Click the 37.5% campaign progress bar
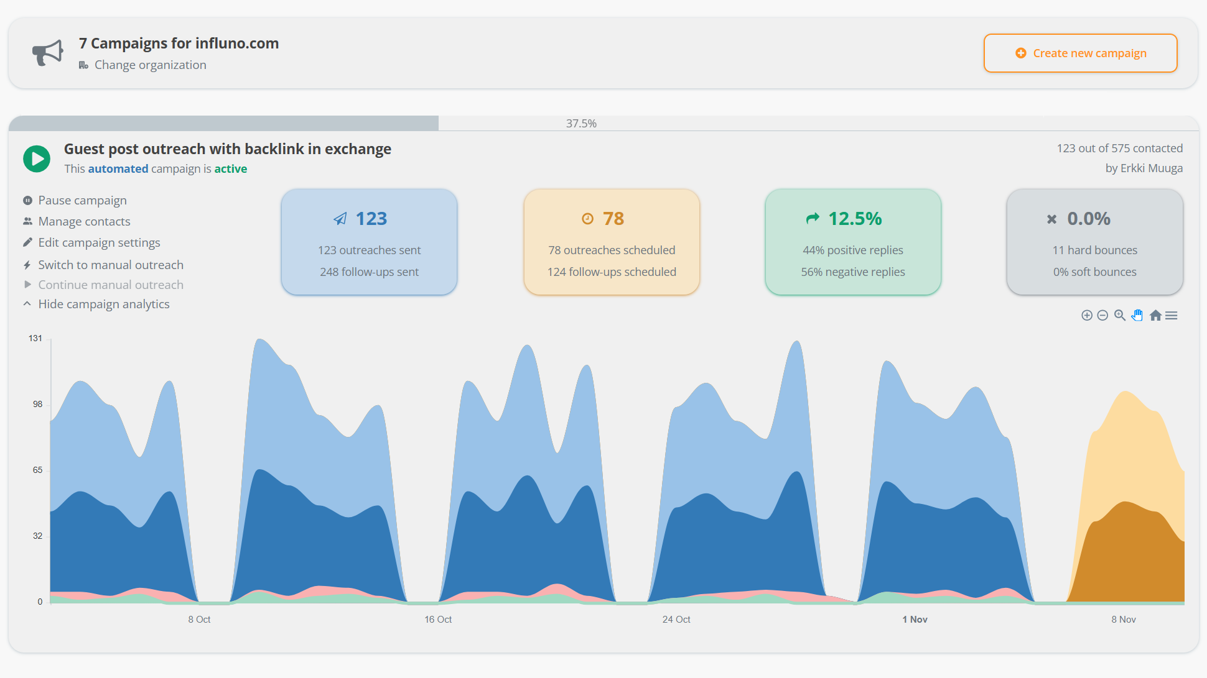The image size is (1207, 678). pyautogui.click(x=580, y=123)
